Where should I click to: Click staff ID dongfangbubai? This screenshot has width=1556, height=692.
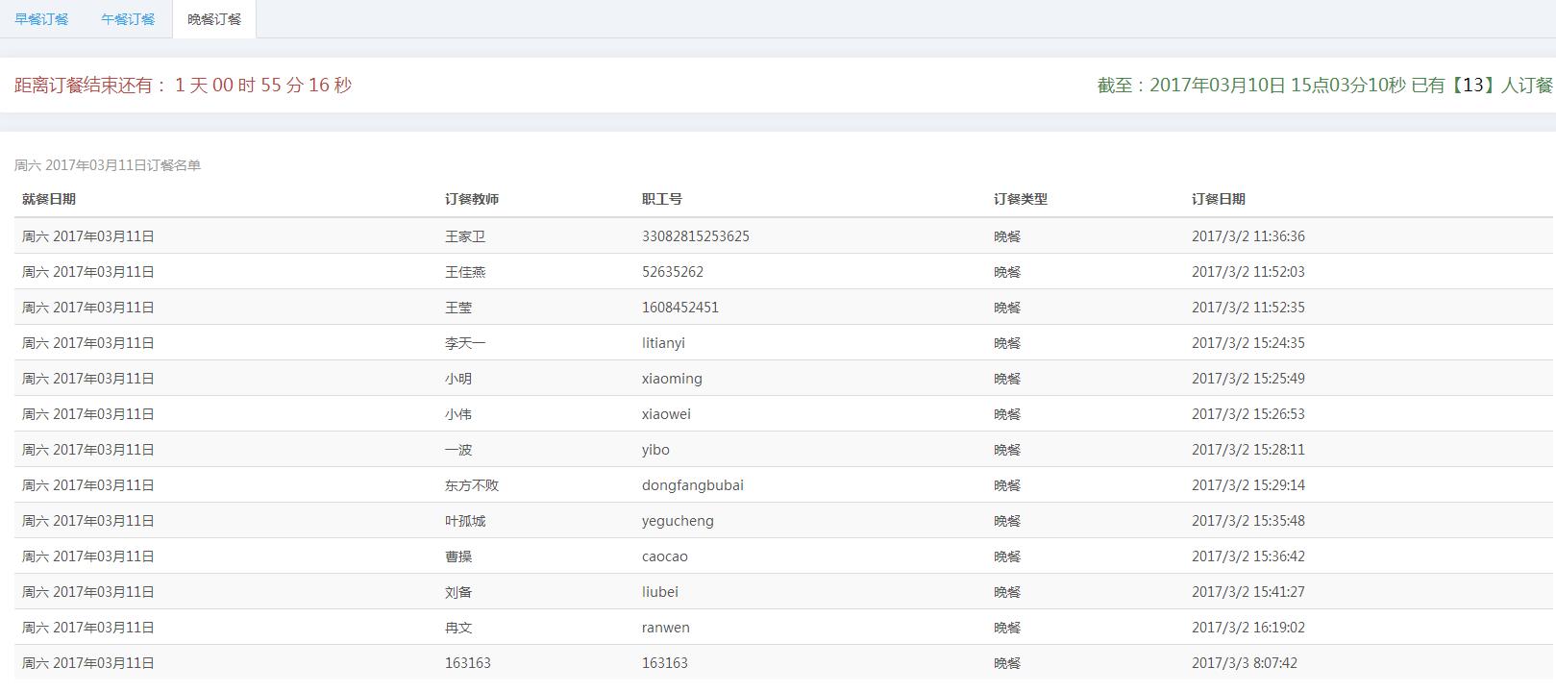693,485
